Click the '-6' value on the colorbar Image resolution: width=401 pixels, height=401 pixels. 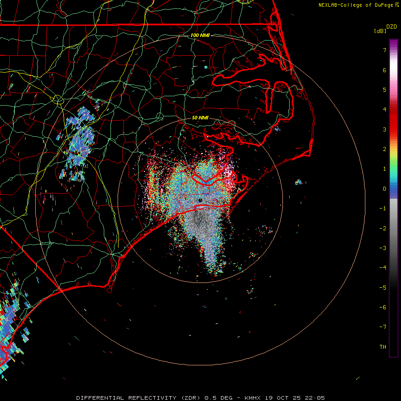coord(383,307)
